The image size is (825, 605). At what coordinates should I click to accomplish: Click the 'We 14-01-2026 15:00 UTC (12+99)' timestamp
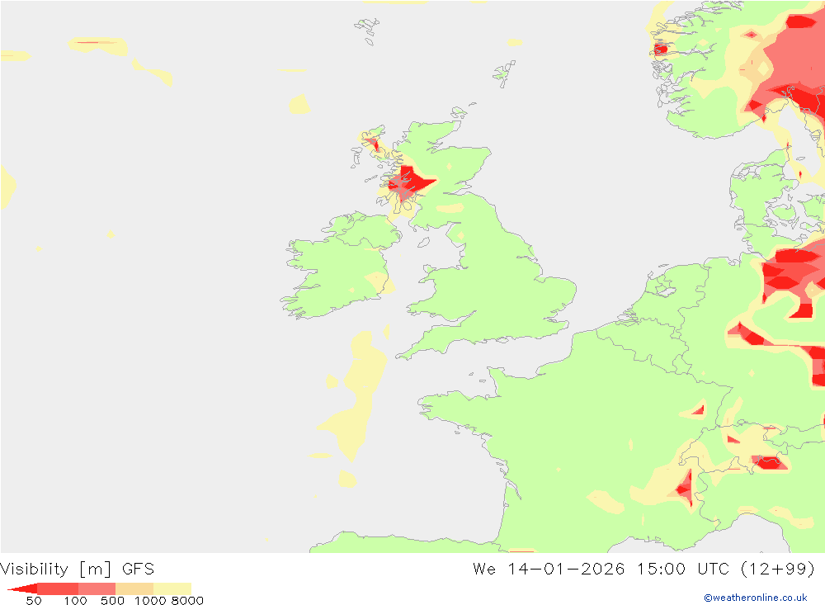643,569
